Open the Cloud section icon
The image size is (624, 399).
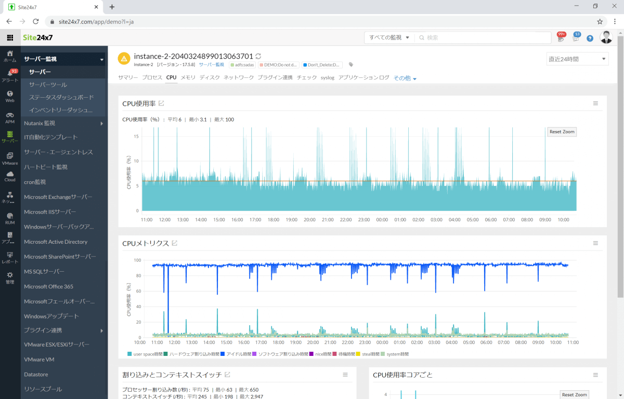[10, 176]
